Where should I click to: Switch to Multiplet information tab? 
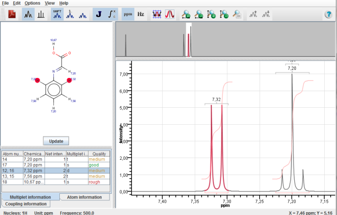[30, 197]
